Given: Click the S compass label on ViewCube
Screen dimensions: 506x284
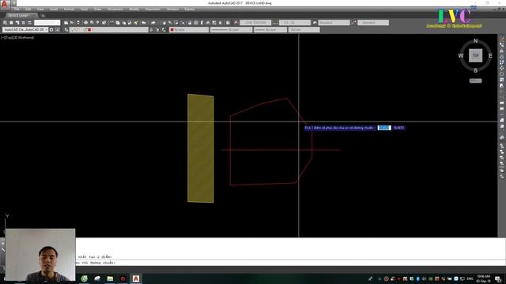Looking at the screenshot, I should 475,70.
